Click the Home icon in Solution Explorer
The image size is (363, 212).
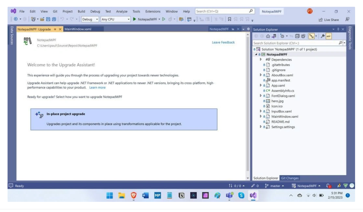coord(268,36)
